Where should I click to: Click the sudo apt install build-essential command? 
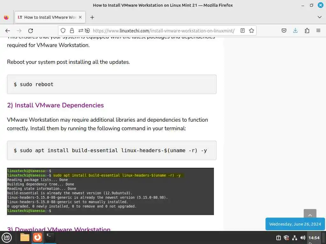[x=110, y=150]
